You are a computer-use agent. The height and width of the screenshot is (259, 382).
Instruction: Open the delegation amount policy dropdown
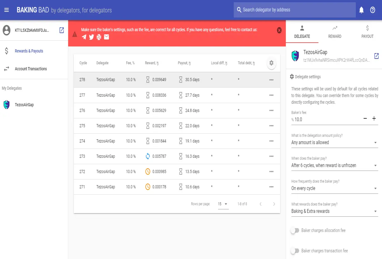335,143
